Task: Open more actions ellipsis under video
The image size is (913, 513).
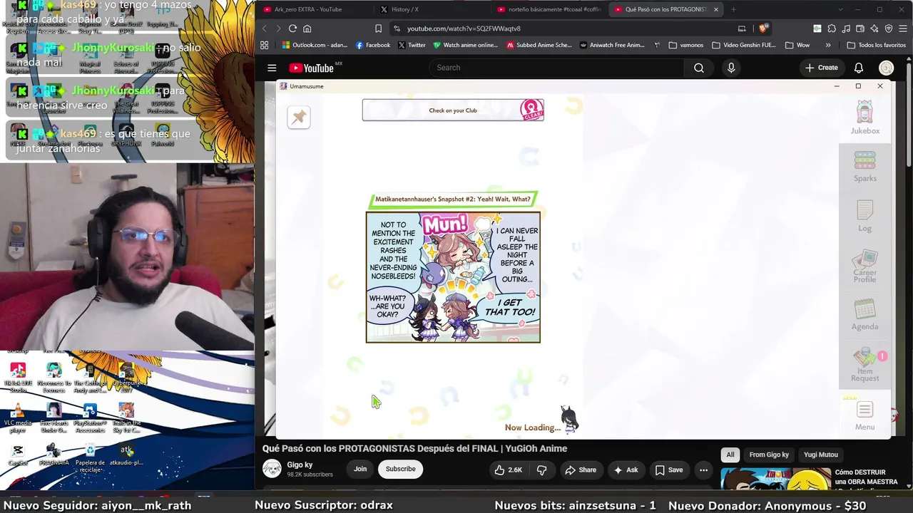Action: pyautogui.click(x=703, y=470)
